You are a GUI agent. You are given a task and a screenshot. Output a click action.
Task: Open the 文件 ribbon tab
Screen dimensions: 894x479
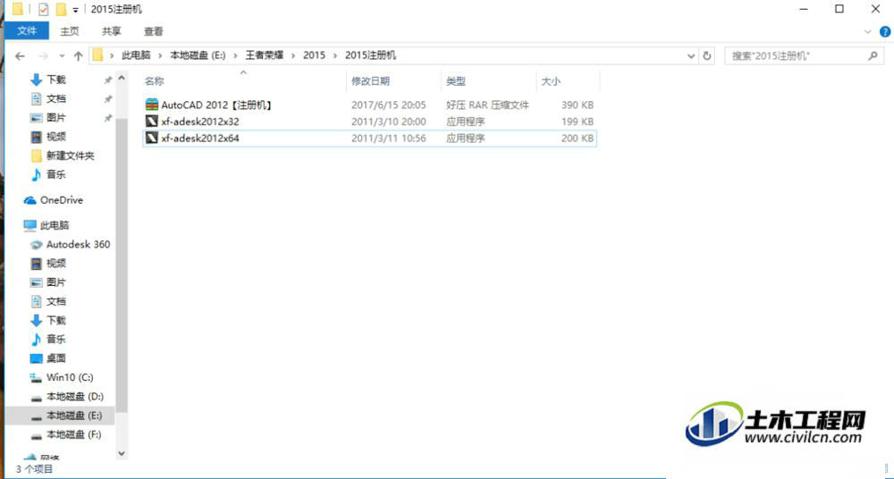(x=27, y=30)
